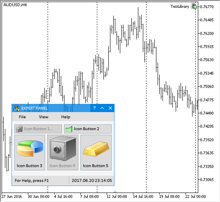This screenshot has height=202, width=220.
Task: Click the safe icon on Icon Button 4
Action: click(x=63, y=148)
